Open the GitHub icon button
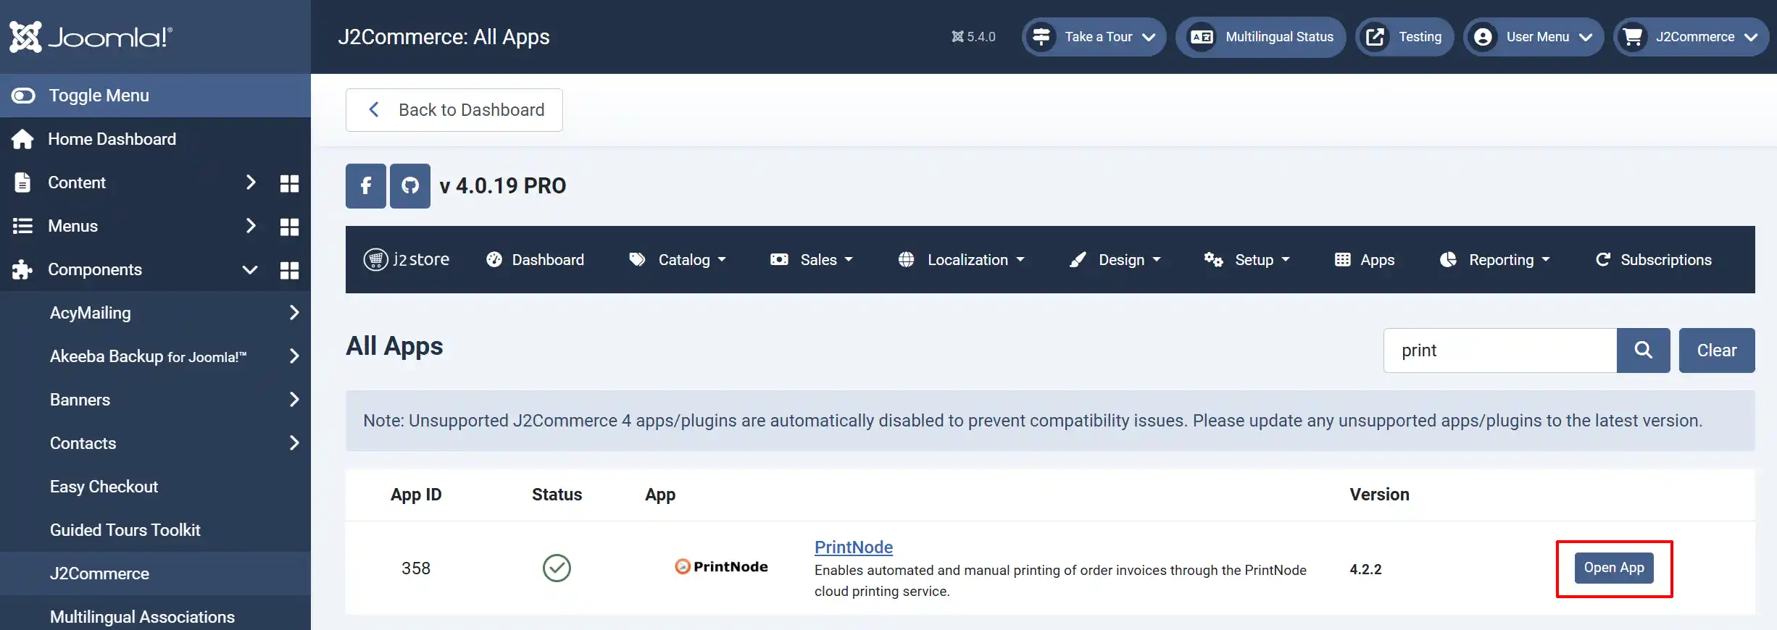 410,186
